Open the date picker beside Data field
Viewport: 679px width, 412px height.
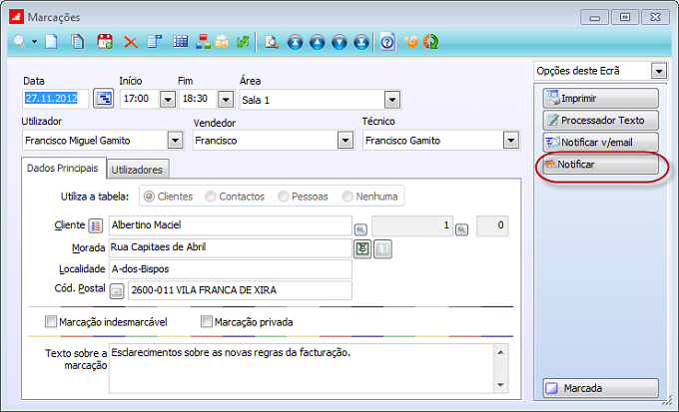point(103,98)
